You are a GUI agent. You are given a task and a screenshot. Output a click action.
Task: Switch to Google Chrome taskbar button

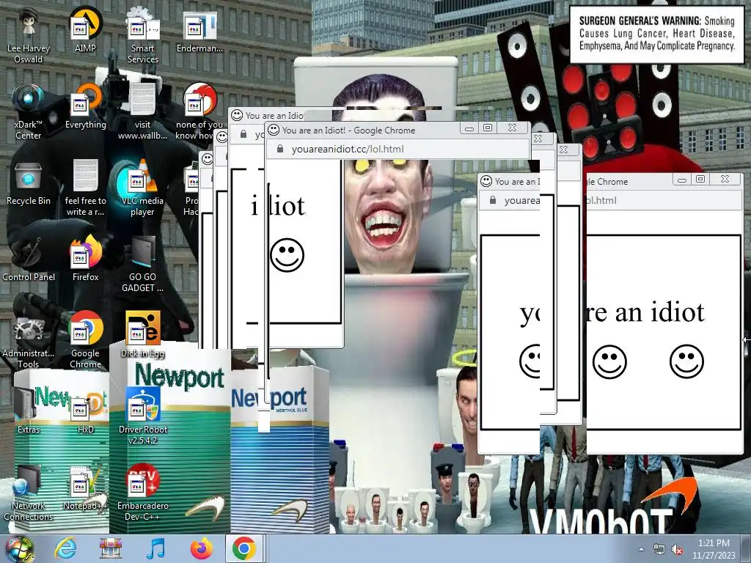coord(243,548)
